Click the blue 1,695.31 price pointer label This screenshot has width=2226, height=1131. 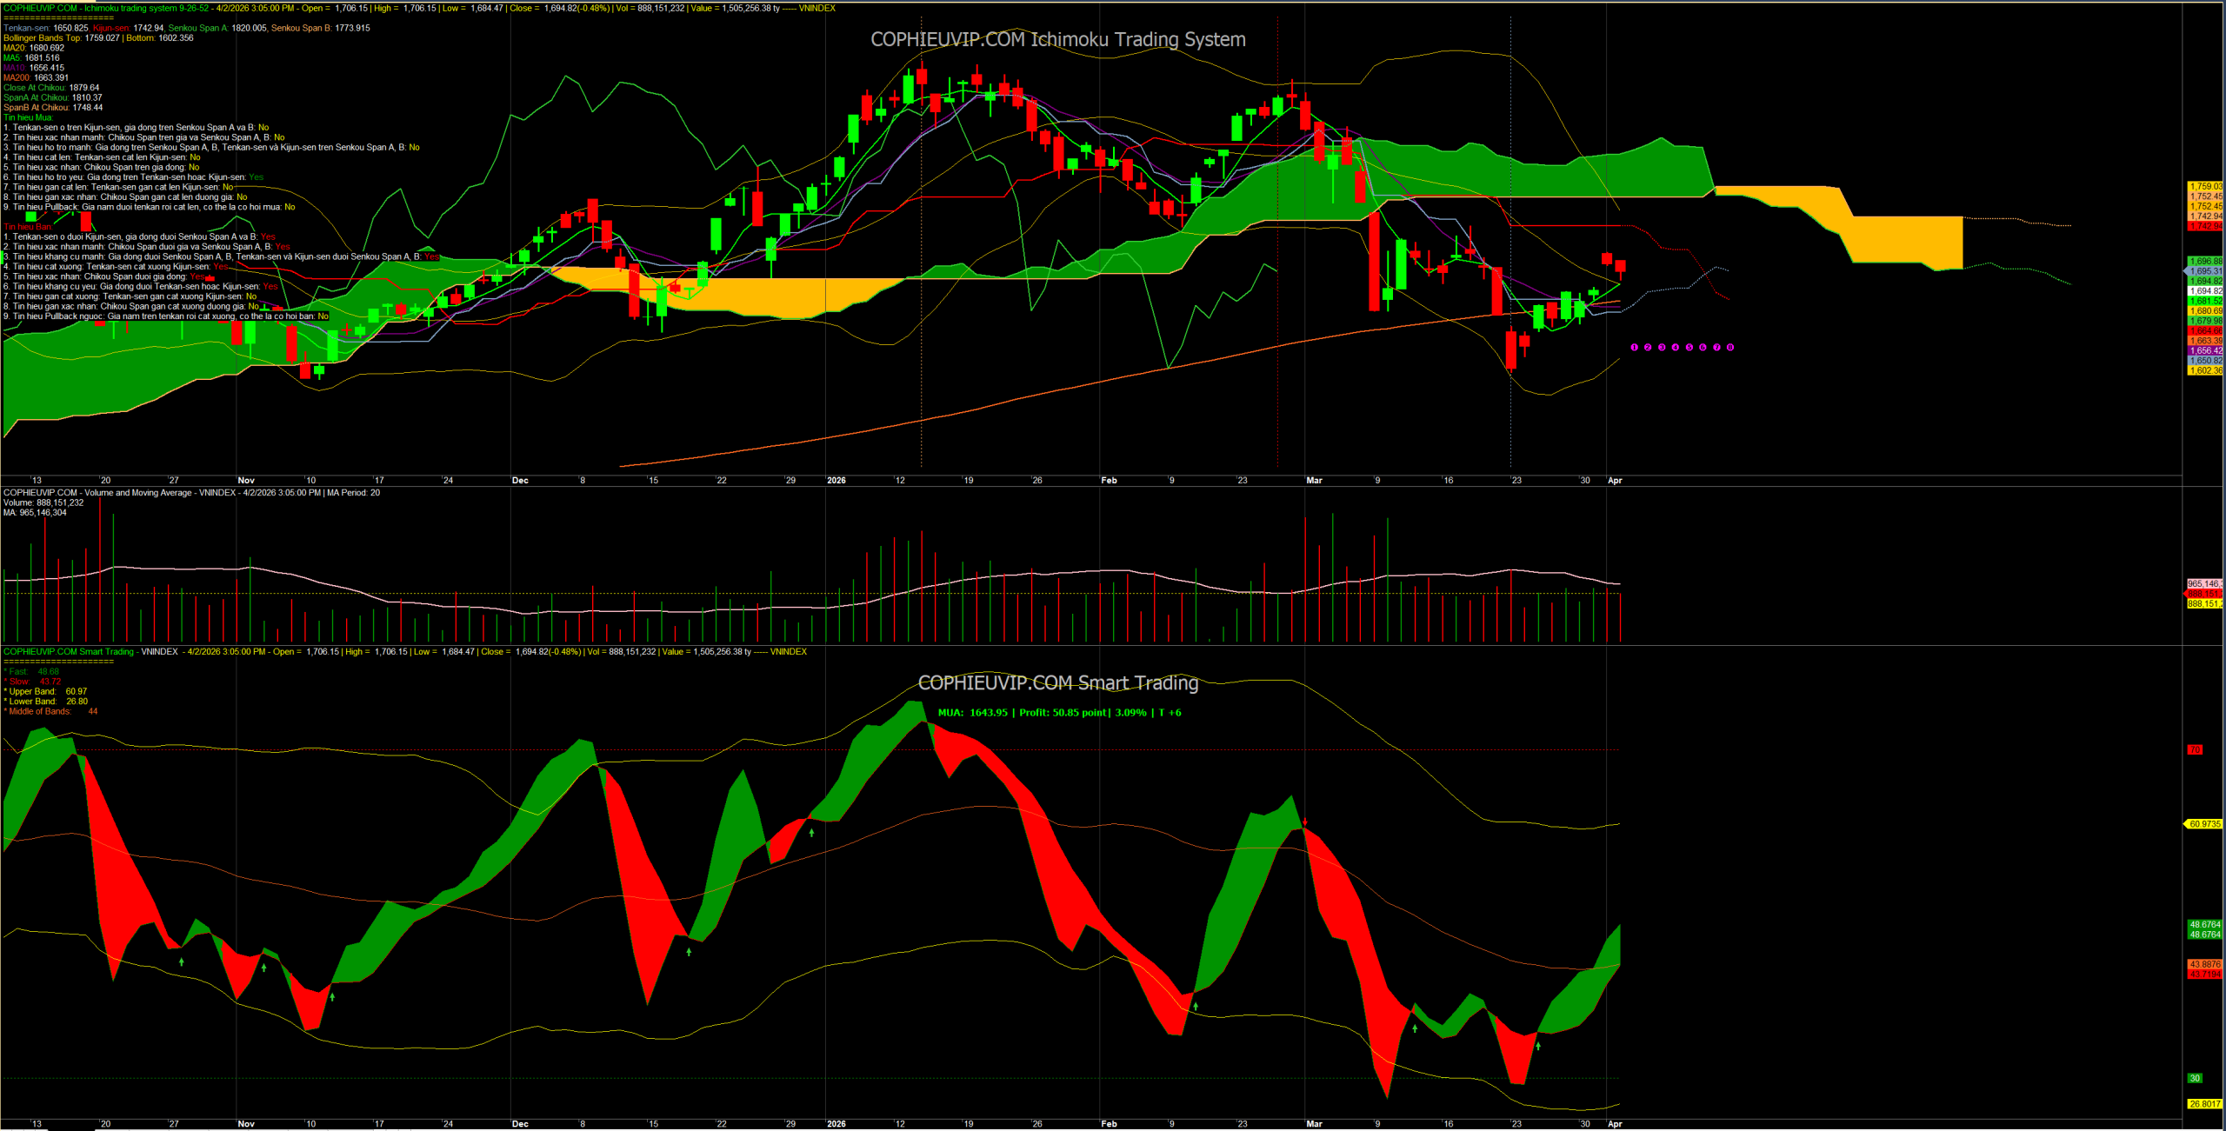pyautogui.click(x=2205, y=271)
